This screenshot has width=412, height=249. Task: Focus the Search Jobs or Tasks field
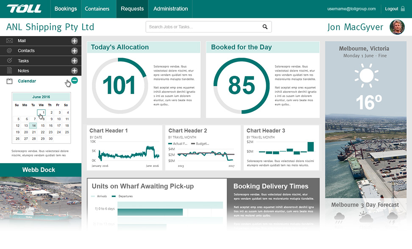click(203, 27)
